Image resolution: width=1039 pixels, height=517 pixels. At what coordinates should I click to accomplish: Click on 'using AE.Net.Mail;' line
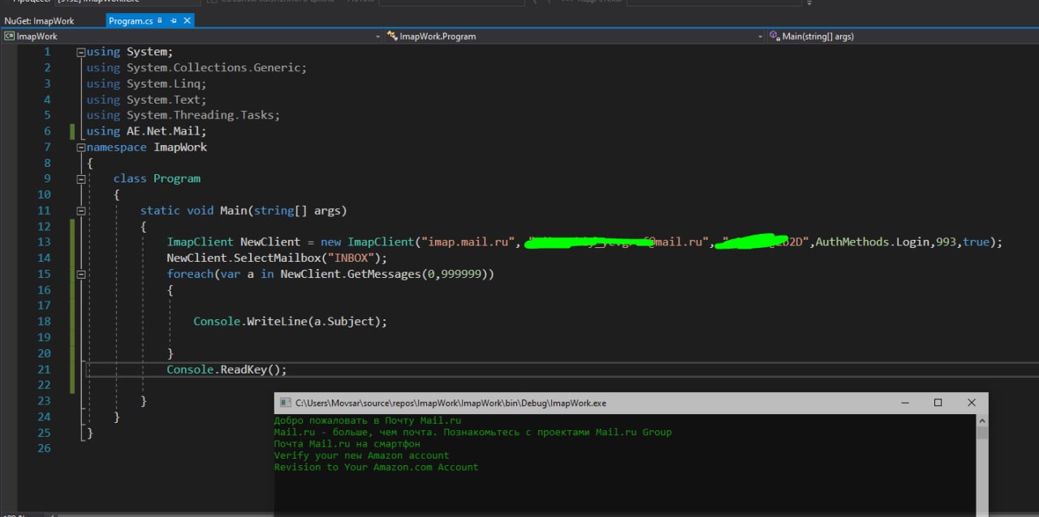pos(146,131)
